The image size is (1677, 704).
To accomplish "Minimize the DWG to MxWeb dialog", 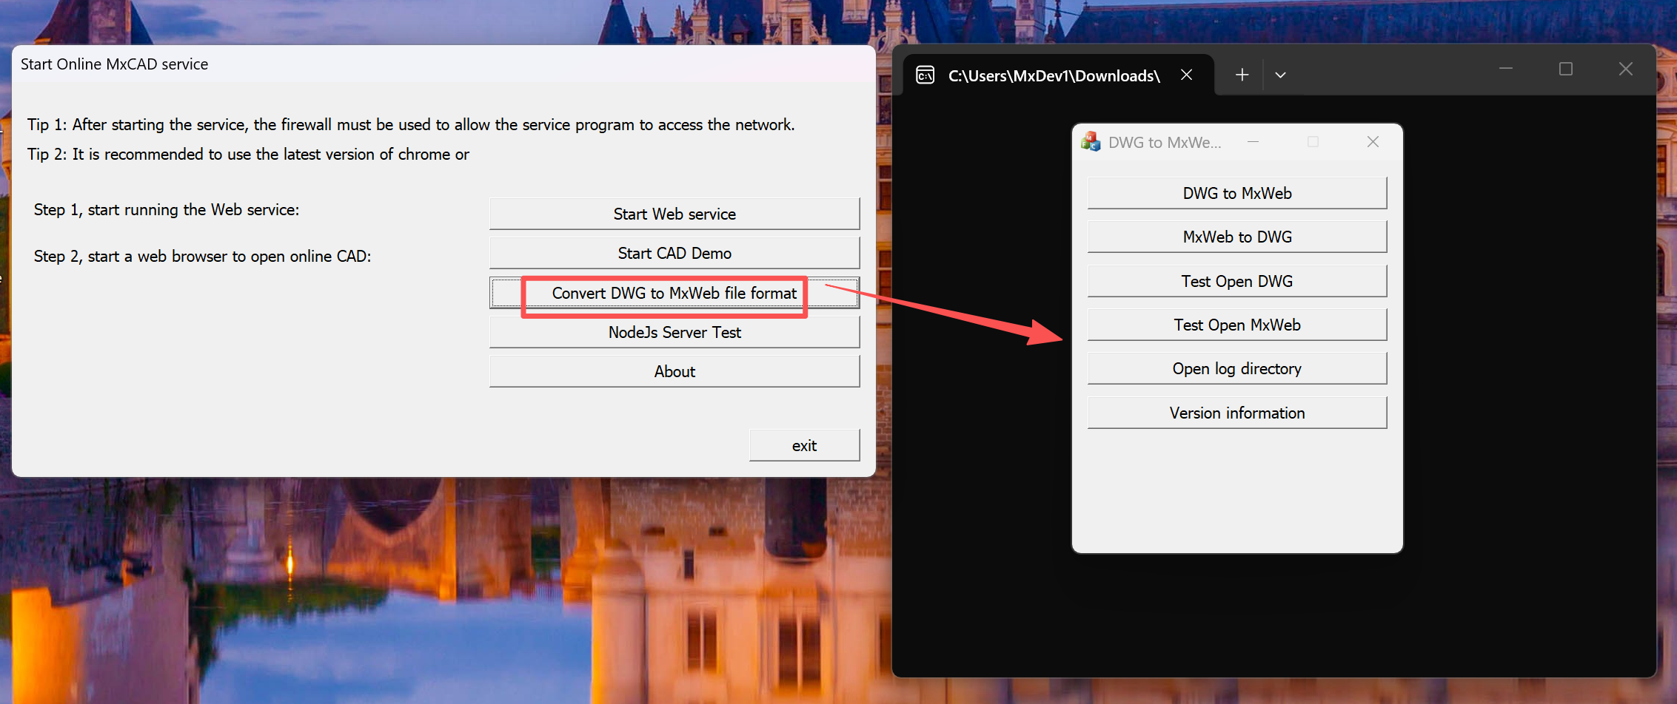I will click(1253, 142).
